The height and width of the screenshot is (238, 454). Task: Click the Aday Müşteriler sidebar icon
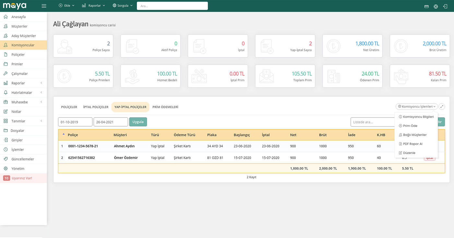[x=6, y=36]
